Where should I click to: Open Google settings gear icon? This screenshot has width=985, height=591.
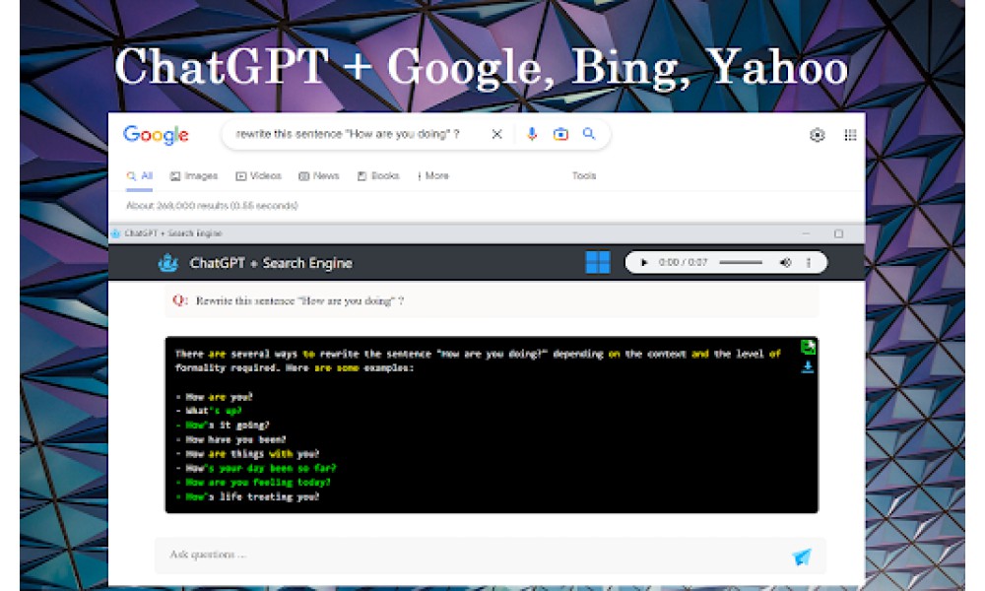coord(817,135)
